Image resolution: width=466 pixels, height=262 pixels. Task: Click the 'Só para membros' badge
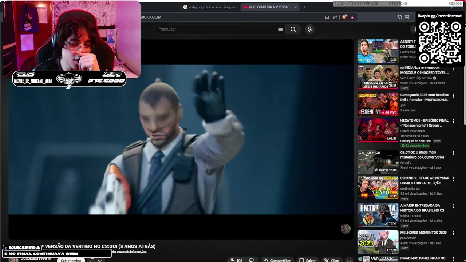(x=415, y=146)
